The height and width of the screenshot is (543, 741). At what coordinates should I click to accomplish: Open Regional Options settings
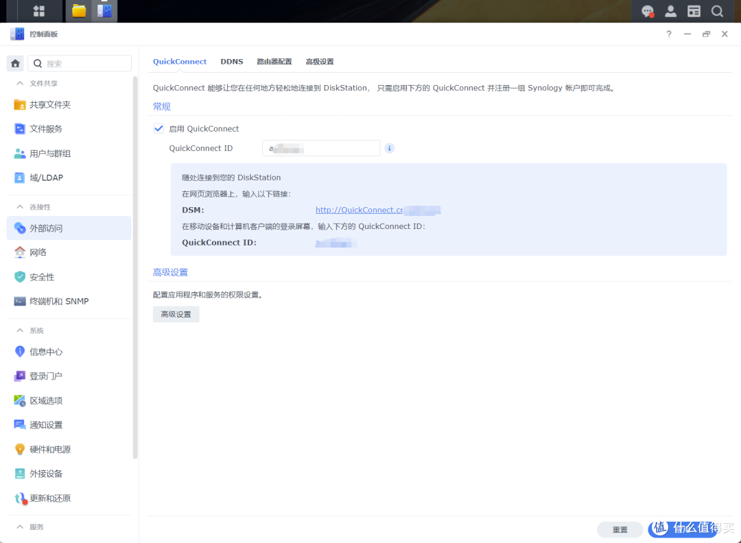[x=69, y=400]
